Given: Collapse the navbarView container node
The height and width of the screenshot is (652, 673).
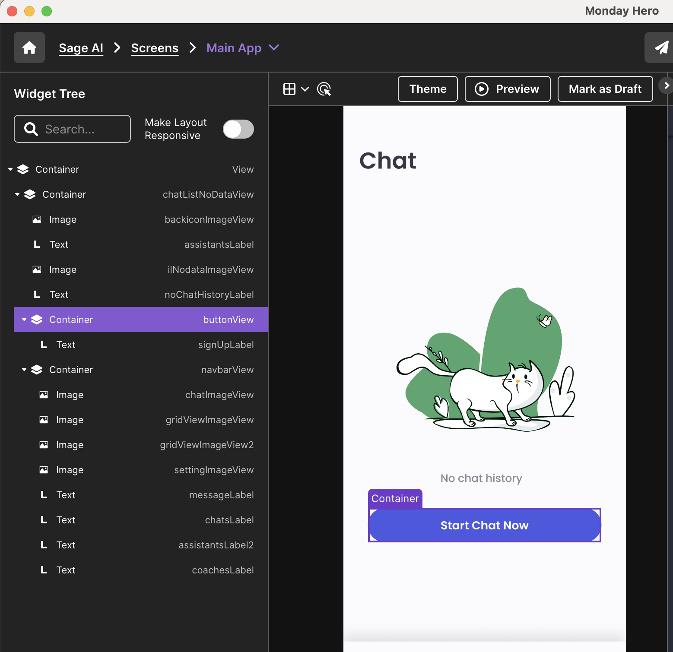Looking at the screenshot, I should [24, 370].
